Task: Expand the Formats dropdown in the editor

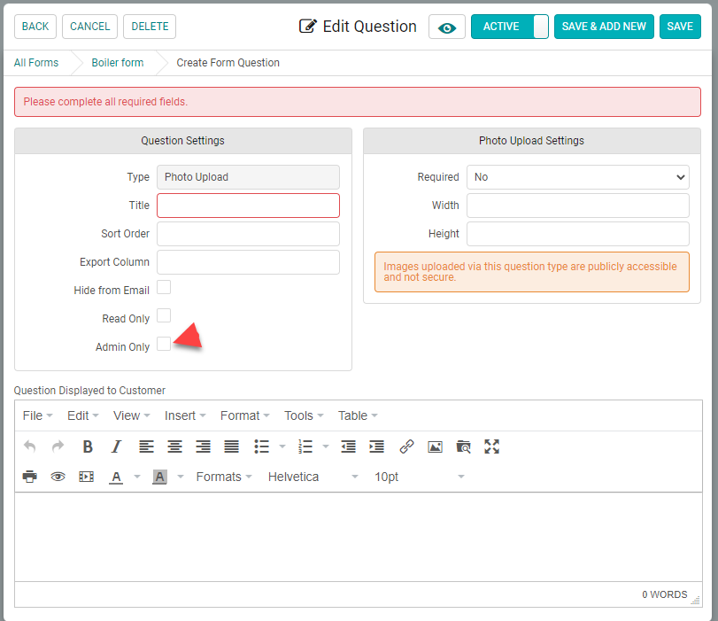Action: coord(223,477)
